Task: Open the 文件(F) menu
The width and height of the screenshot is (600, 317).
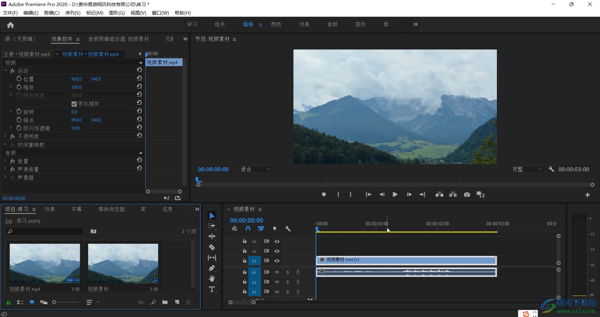Action: (x=10, y=13)
